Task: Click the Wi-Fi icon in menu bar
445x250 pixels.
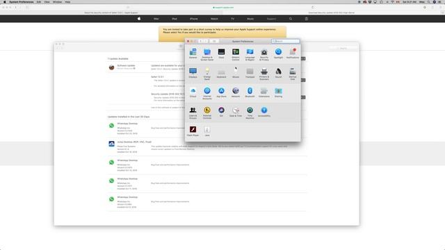Action: [392, 2]
